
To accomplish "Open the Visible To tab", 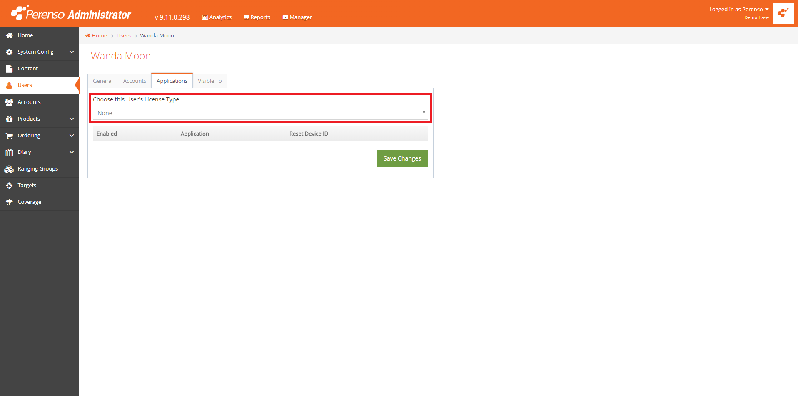I will 210,81.
